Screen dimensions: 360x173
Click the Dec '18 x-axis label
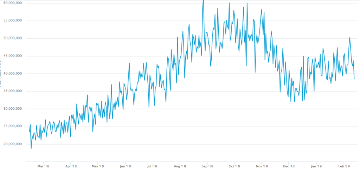click(289, 166)
